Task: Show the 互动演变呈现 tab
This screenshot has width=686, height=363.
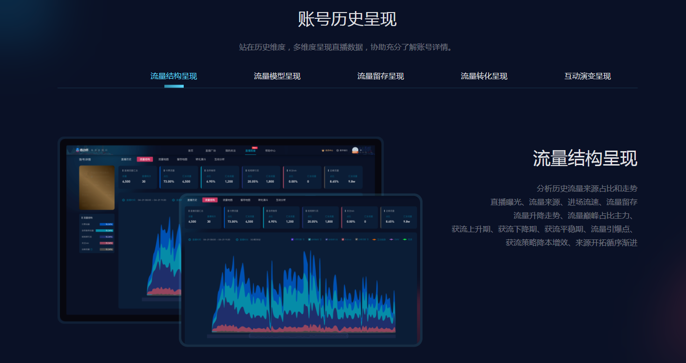Action: point(587,76)
